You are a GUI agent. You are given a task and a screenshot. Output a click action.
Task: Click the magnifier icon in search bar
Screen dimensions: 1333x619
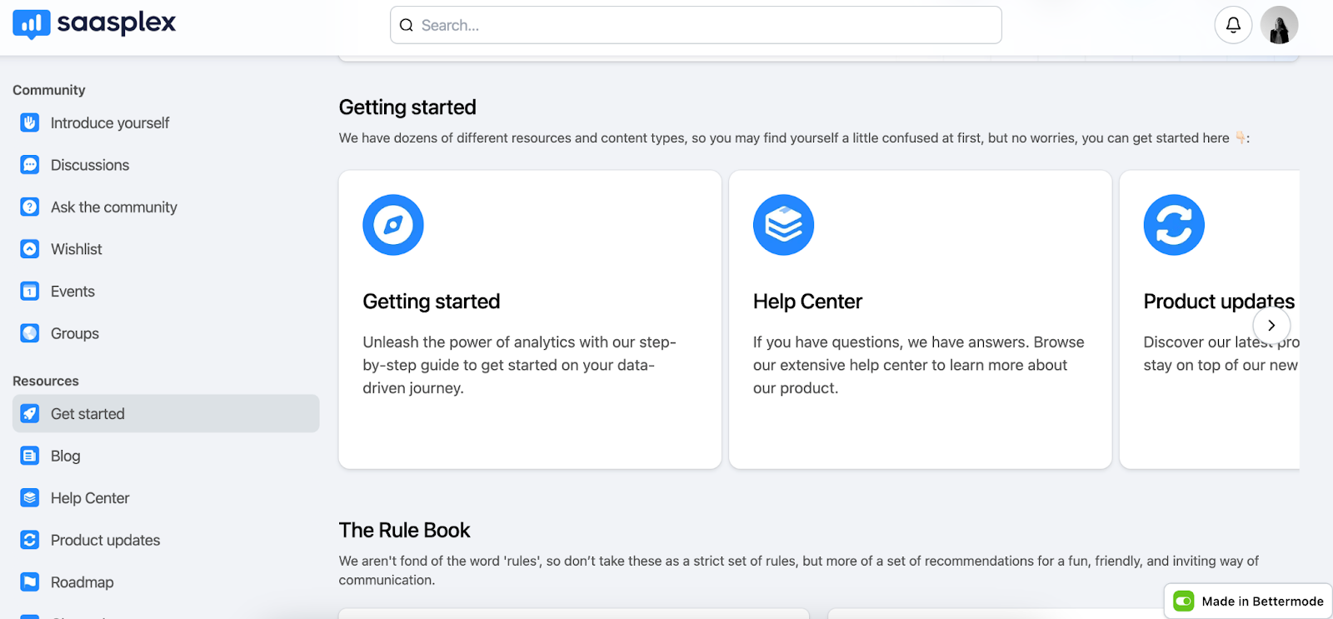(x=407, y=25)
